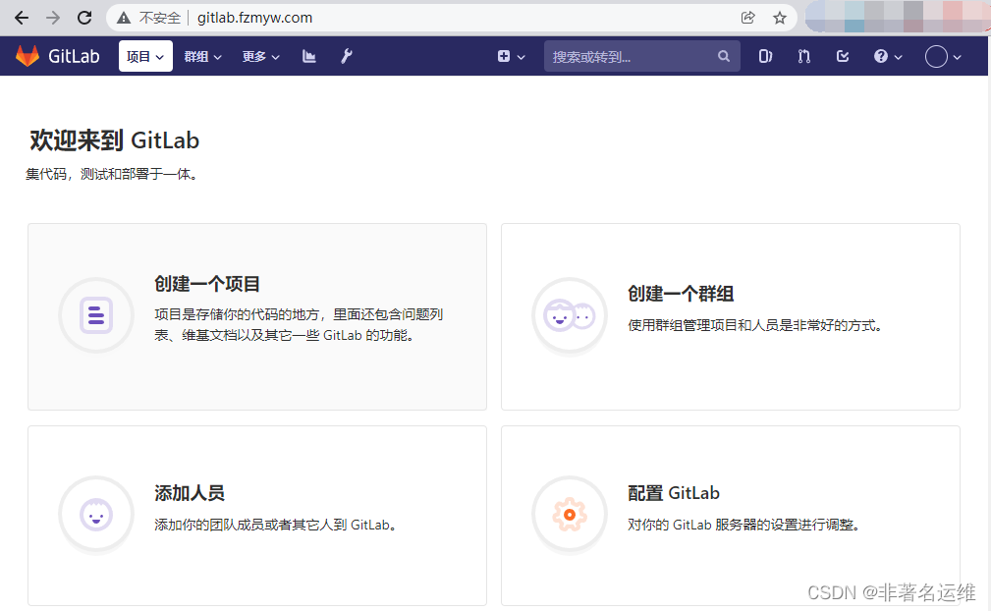Click the orange gear configure icon
This screenshot has height=611, width=991.
pyautogui.click(x=570, y=515)
